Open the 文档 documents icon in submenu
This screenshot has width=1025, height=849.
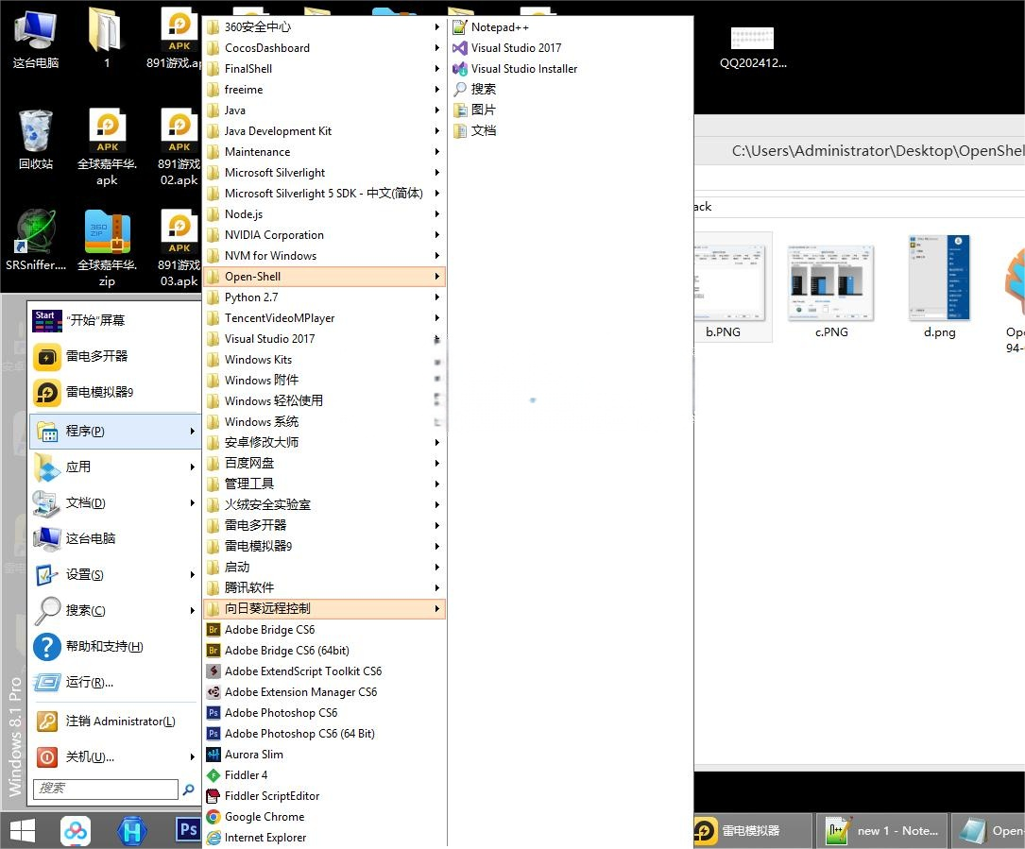(459, 130)
